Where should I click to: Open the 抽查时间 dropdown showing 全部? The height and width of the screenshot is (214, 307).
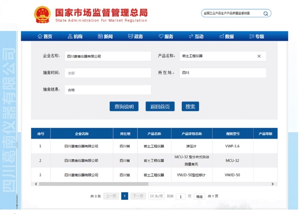pos(108,73)
